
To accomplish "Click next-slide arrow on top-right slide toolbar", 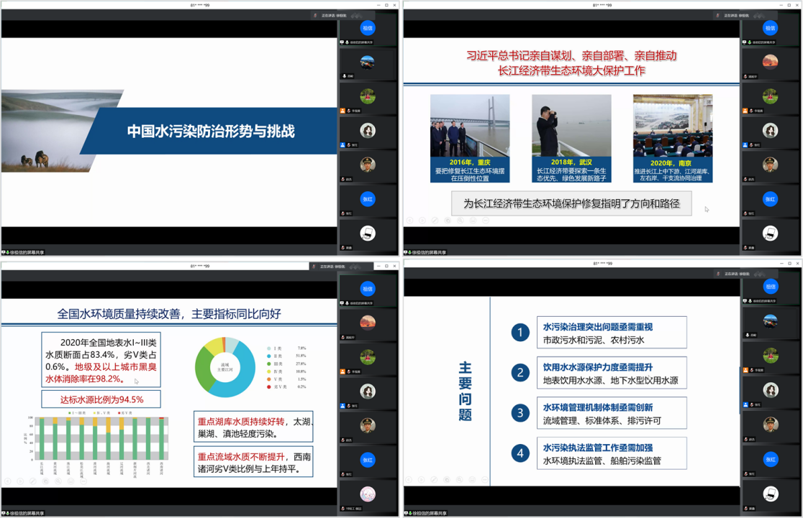I will (x=422, y=220).
